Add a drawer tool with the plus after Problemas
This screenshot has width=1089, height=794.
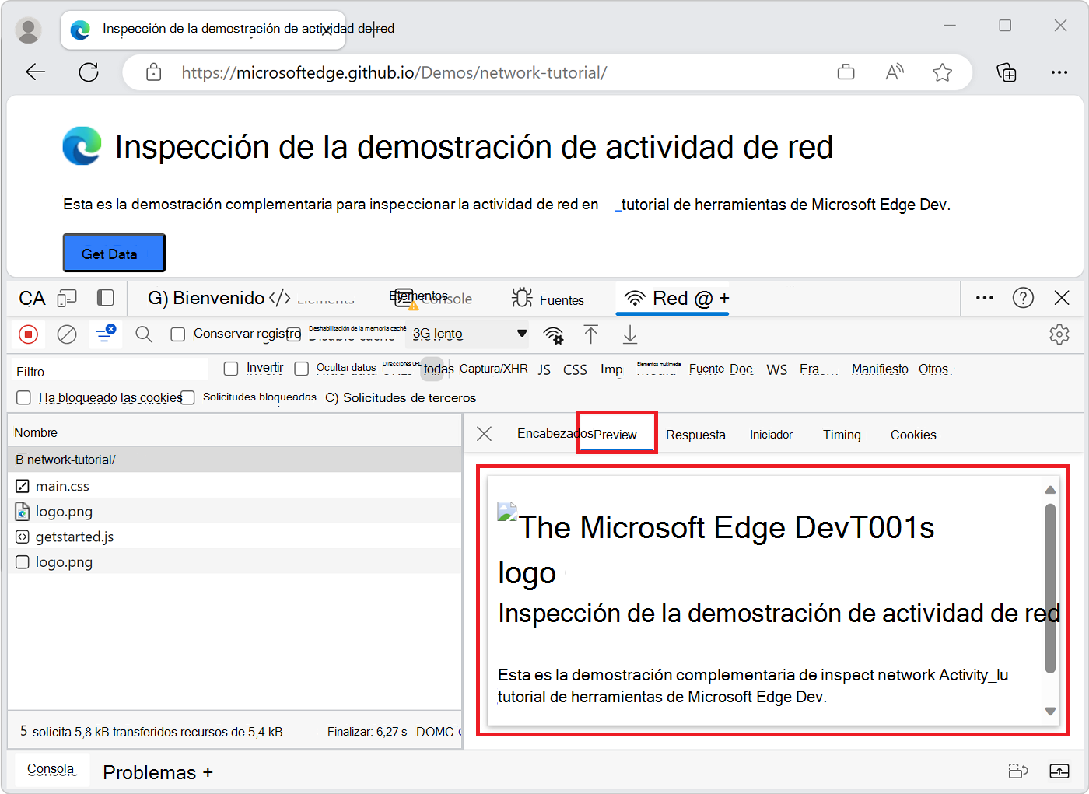(208, 772)
